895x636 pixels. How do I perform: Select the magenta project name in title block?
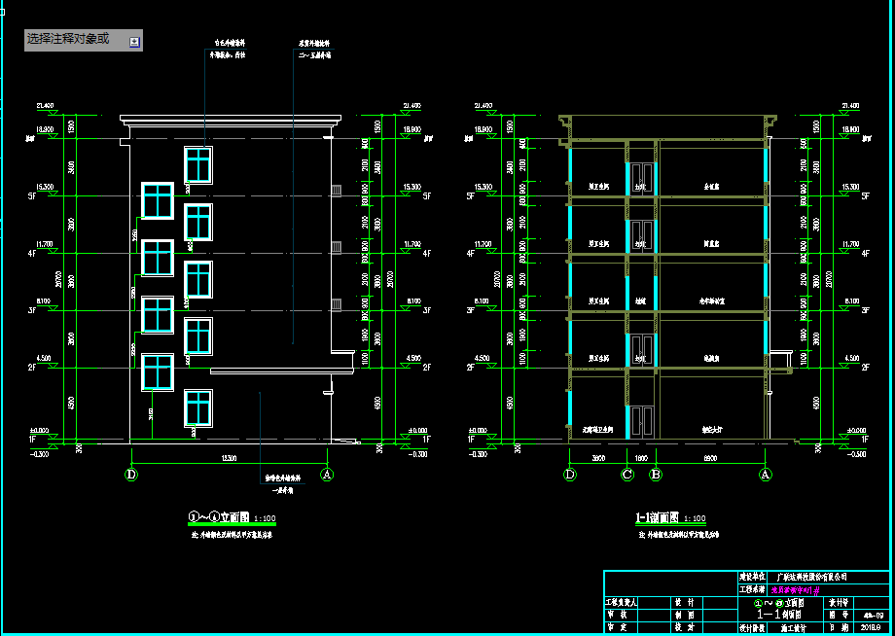pyautogui.click(x=798, y=589)
